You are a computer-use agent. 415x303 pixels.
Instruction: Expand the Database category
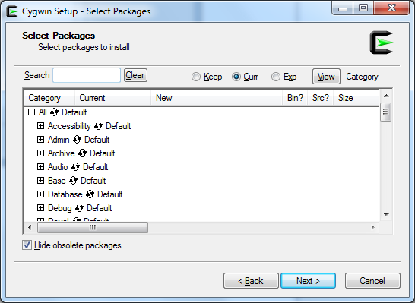pyautogui.click(x=40, y=194)
